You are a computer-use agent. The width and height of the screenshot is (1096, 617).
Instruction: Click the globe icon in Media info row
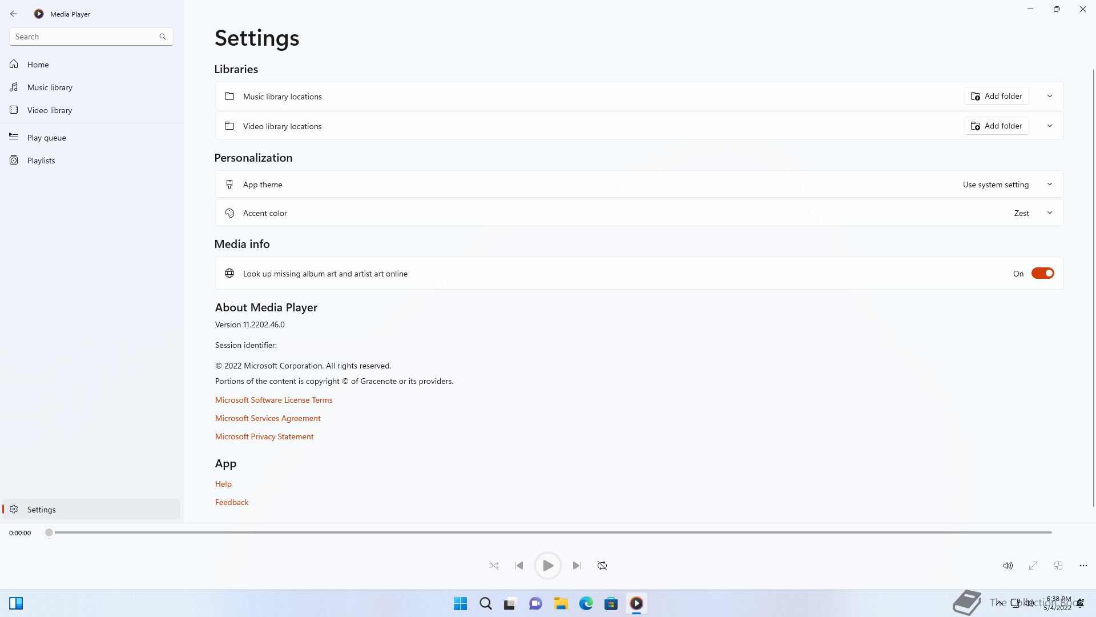229,273
